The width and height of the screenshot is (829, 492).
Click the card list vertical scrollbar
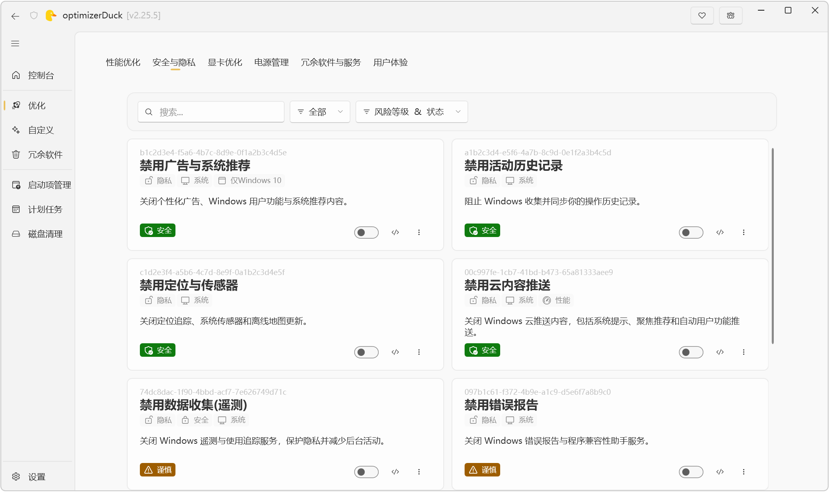tap(773, 246)
